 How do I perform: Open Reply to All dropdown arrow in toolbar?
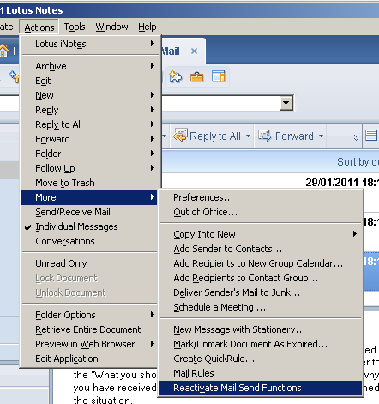click(248, 136)
